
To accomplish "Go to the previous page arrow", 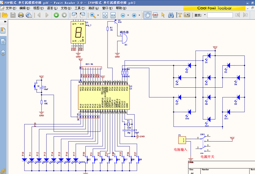I will (39, 15).
